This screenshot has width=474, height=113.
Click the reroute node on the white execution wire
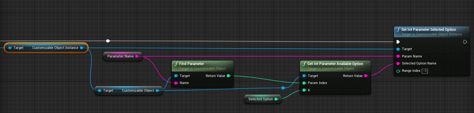[108, 41]
